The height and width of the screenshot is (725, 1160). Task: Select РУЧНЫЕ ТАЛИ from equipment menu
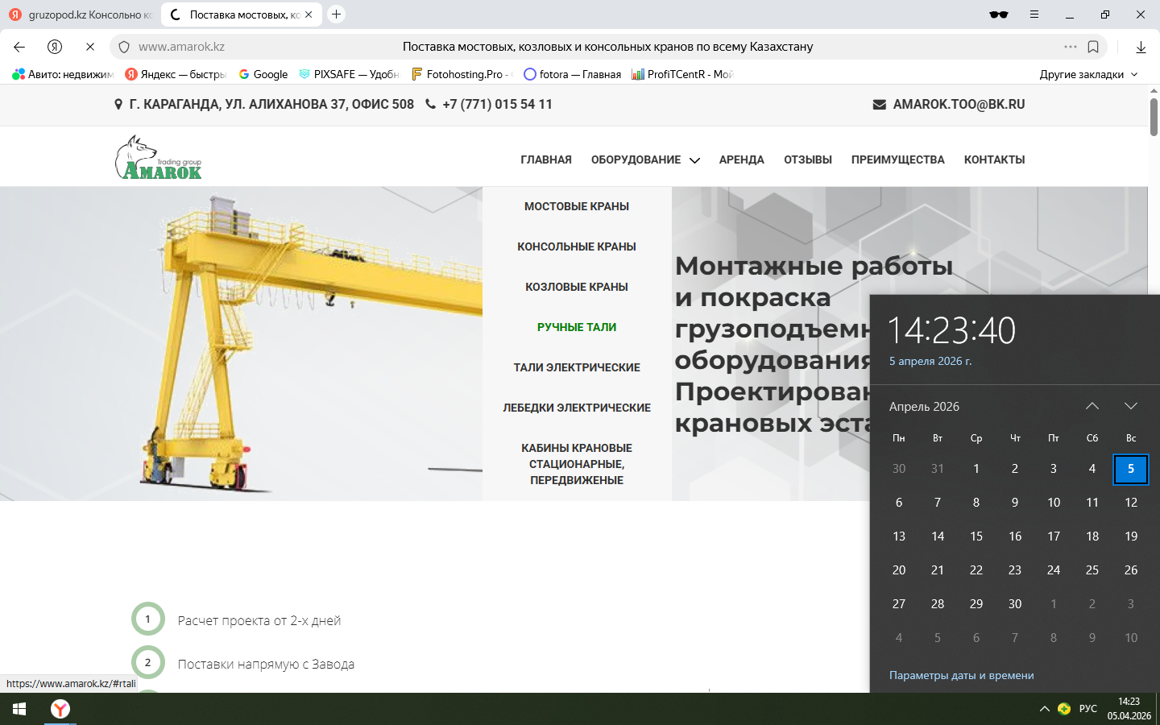[577, 327]
